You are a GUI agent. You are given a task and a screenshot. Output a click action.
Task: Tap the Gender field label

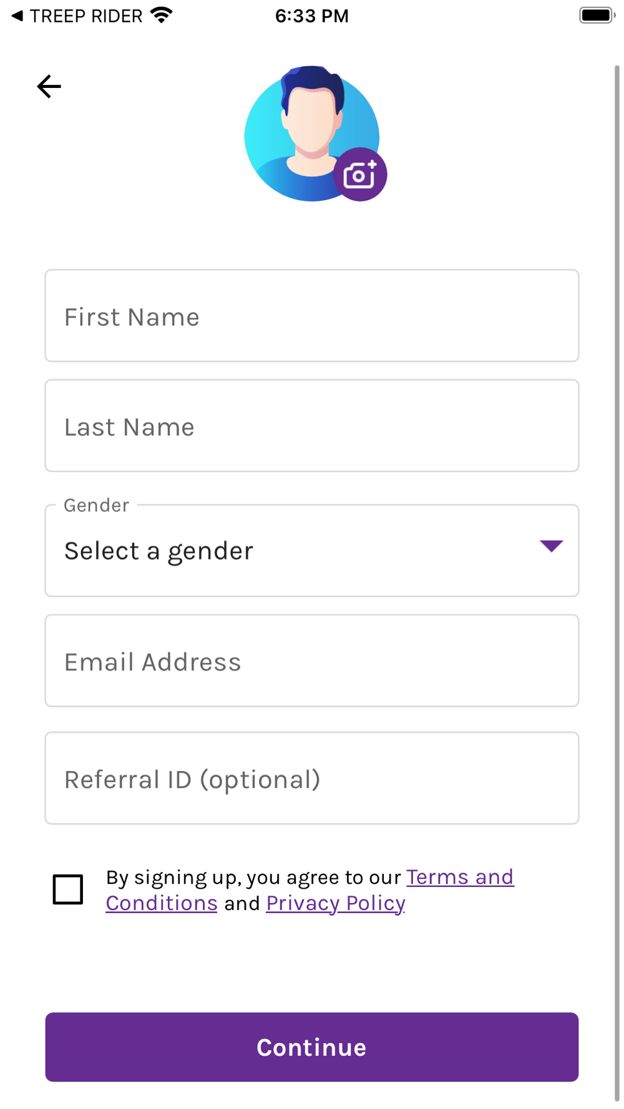(x=96, y=505)
